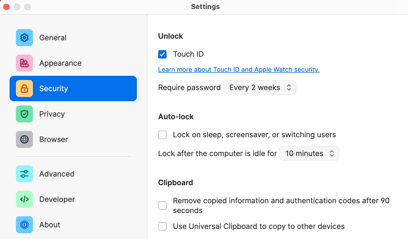408x239 pixels.
Task: Enable Universal Clipboard checkbox
Action: coord(162,226)
